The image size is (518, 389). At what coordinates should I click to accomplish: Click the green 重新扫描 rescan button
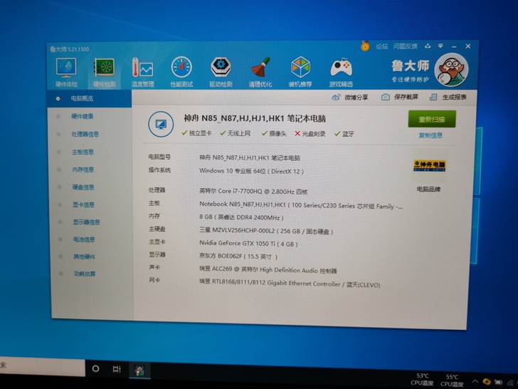pyautogui.click(x=432, y=119)
